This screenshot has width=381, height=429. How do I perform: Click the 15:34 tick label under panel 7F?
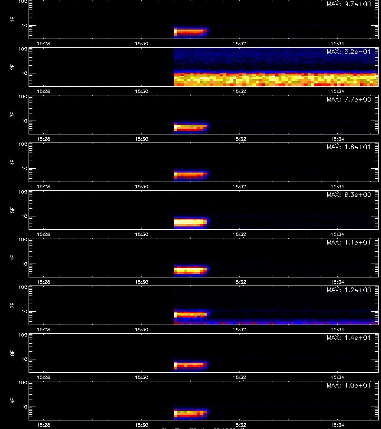tap(338, 330)
